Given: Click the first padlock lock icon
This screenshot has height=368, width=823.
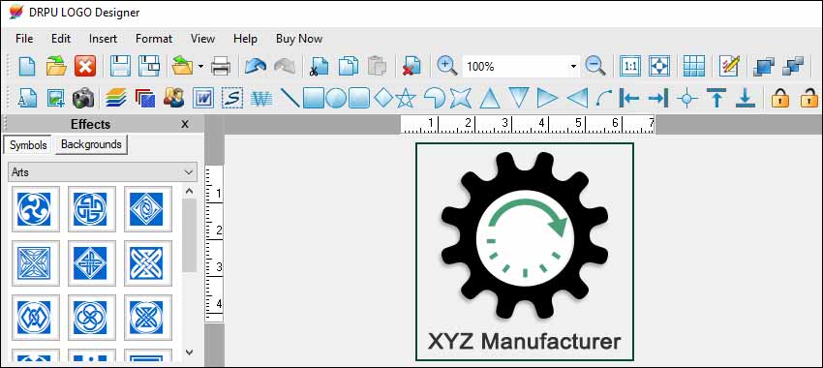Looking at the screenshot, I should 780,98.
